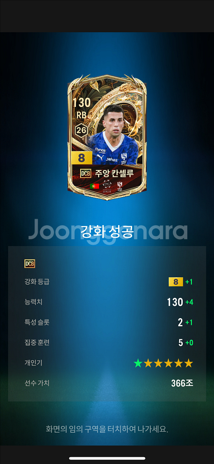The width and height of the screenshot is (214, 464).
Task: Tap the 선수 가치 366조 value
Action: pyautogui.click(x=182, y=383)
